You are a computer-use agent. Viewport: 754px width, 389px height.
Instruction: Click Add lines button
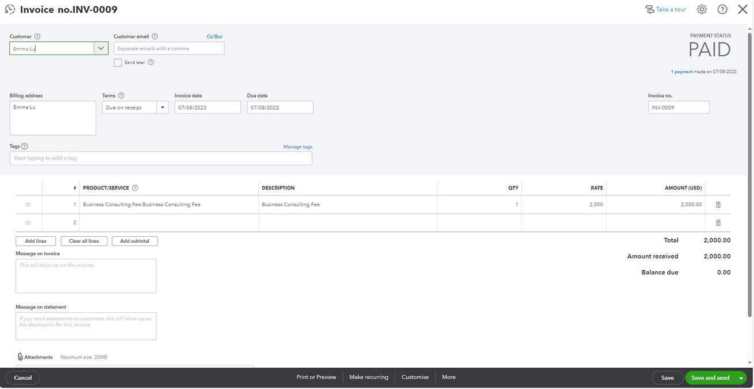pyautogui.click(x=36, y=241)
